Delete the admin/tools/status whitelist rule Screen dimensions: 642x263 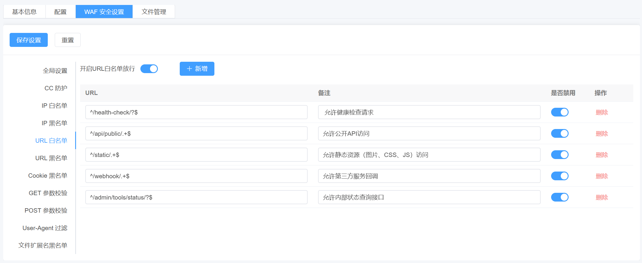pyautogui.click(x=602, y=197)
